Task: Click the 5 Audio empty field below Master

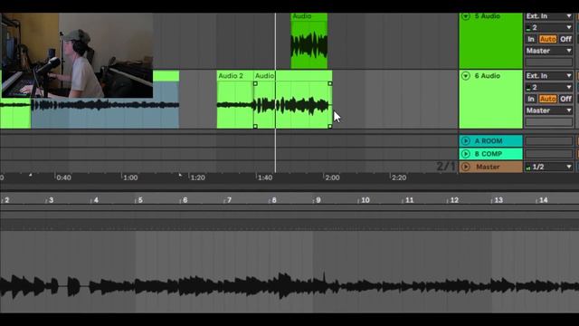Action: pos(549,62)
